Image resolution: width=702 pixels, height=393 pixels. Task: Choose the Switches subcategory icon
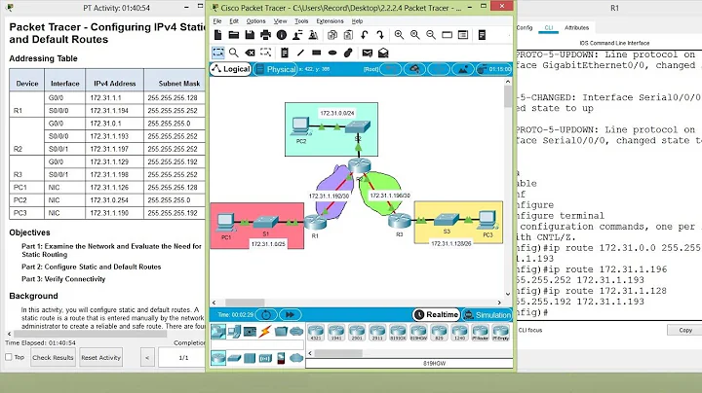(x=234, y=358)
